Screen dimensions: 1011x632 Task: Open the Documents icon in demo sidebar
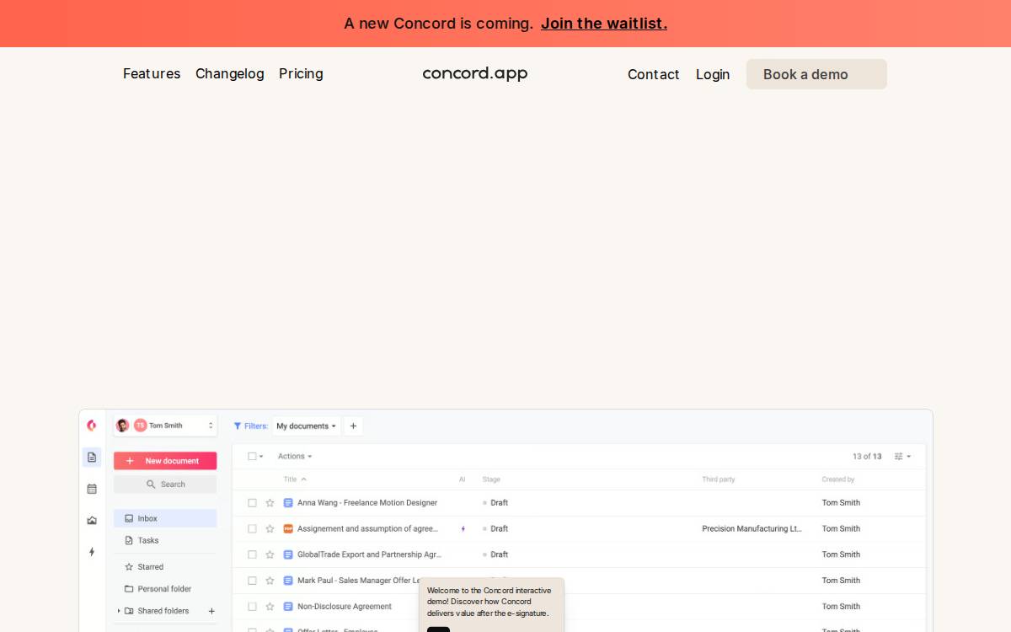pyautogui.click(x=92, y=457)
